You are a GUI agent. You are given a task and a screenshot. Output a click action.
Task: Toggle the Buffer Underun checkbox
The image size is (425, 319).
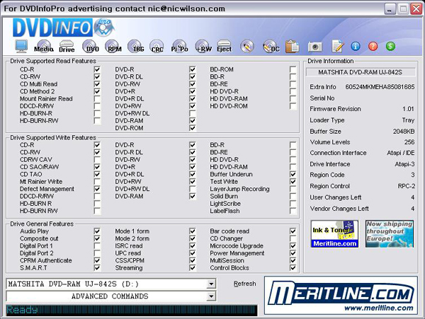click(293, 174)
